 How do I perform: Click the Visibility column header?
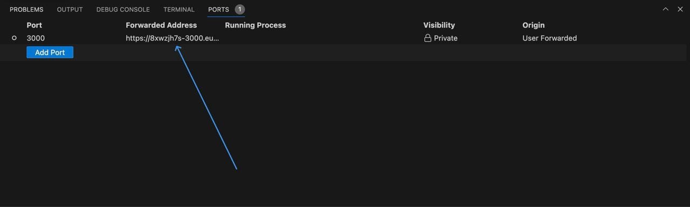[439, 25]
